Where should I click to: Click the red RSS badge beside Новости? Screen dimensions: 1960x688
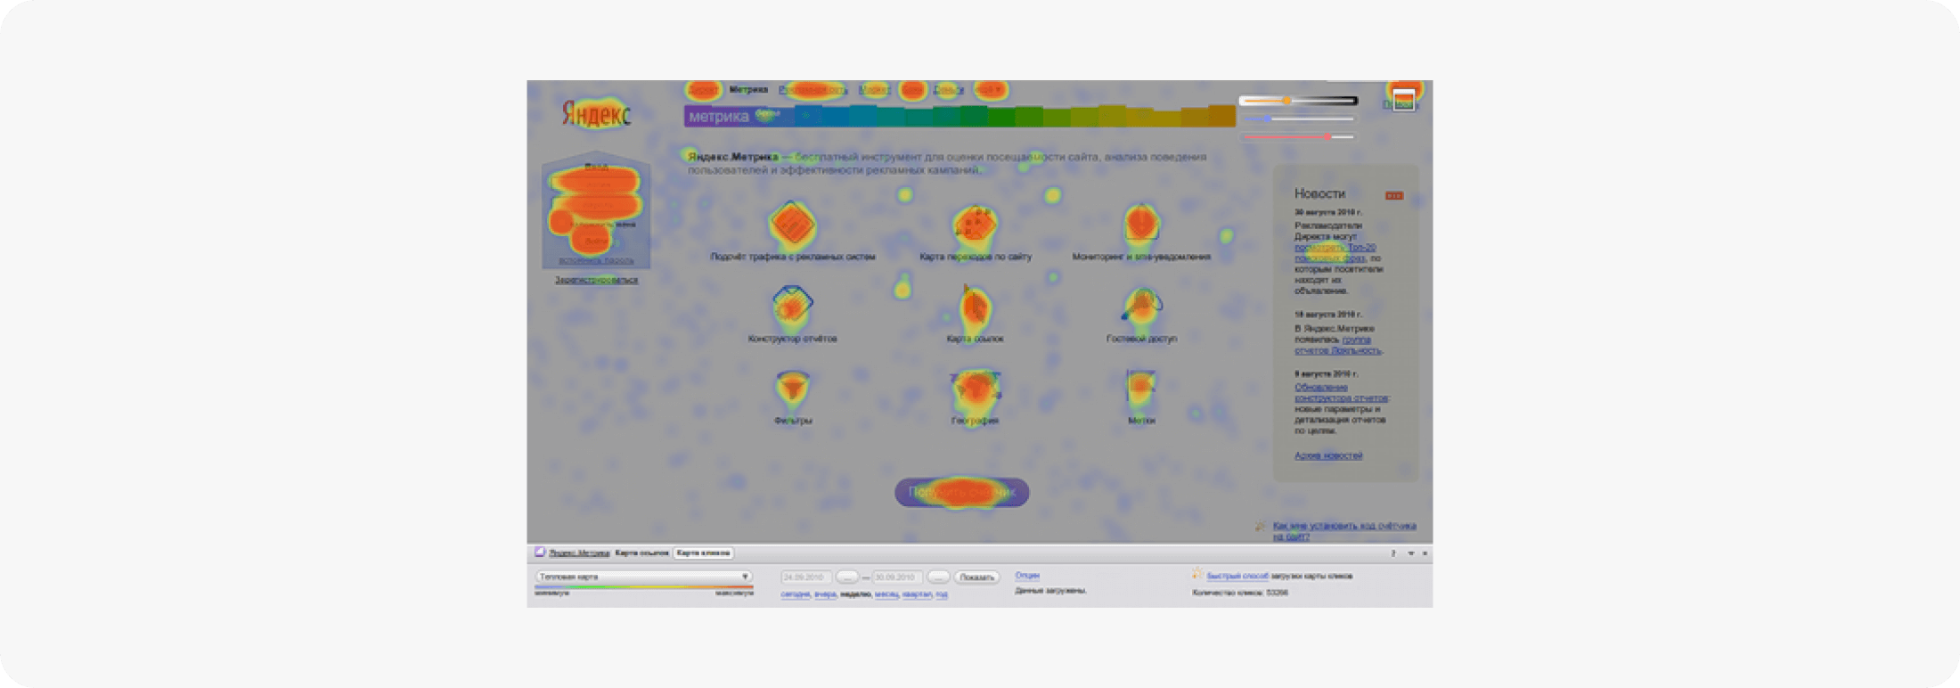pos(1394,195)
